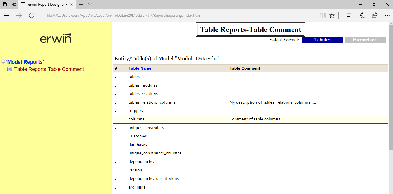Click the vertical scrollbar down arrow
Image resolution: width=393 pixels, height=194 pixels.
pos(390,192)
